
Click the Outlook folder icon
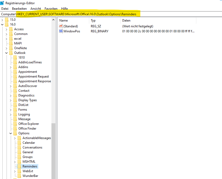(x=11, y=53)
